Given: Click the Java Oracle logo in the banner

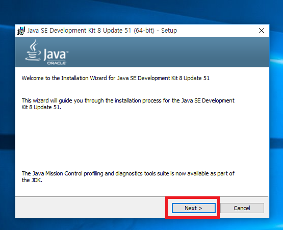Looking at the screenshot, I should 47,53.
